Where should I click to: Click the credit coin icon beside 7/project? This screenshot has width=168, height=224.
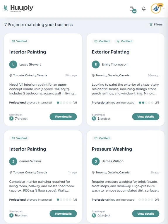click(x=11, y=118)
